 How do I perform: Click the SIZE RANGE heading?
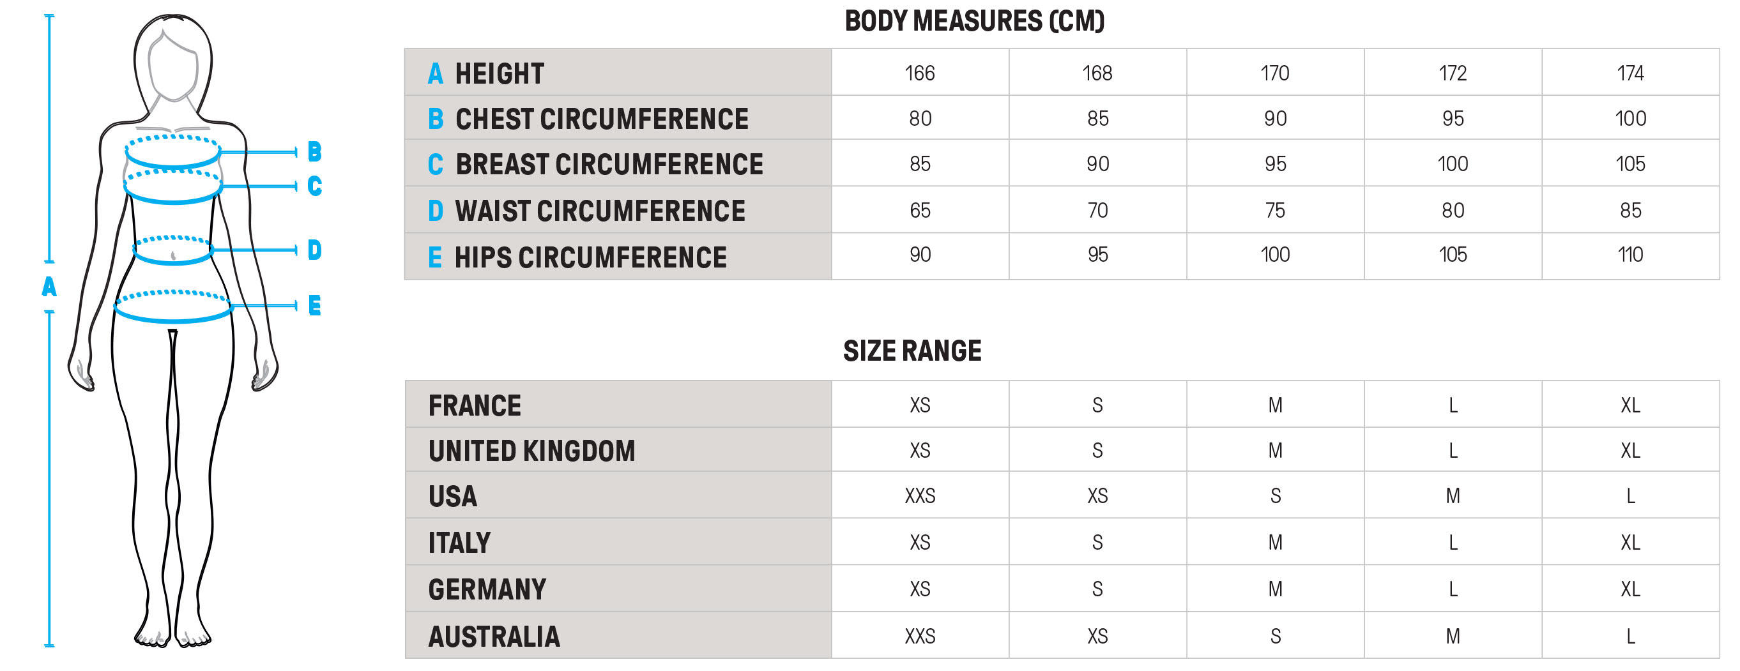pyautogui.click(x=912, y=351)
